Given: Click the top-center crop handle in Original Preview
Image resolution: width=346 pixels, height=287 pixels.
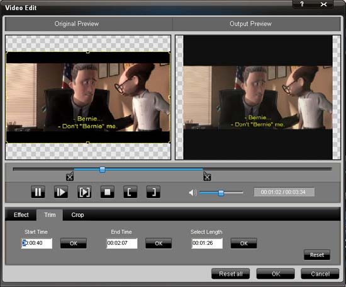Looking at the screenshot, I should coord(88,52).
